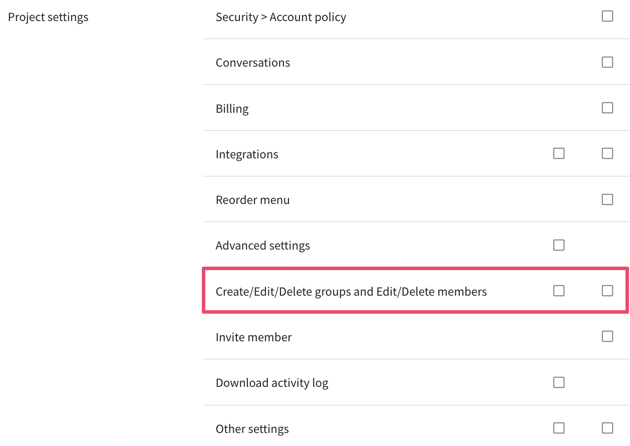
Task: Tick the Download activity log checkbox
Action: click(x=558, y=382)
